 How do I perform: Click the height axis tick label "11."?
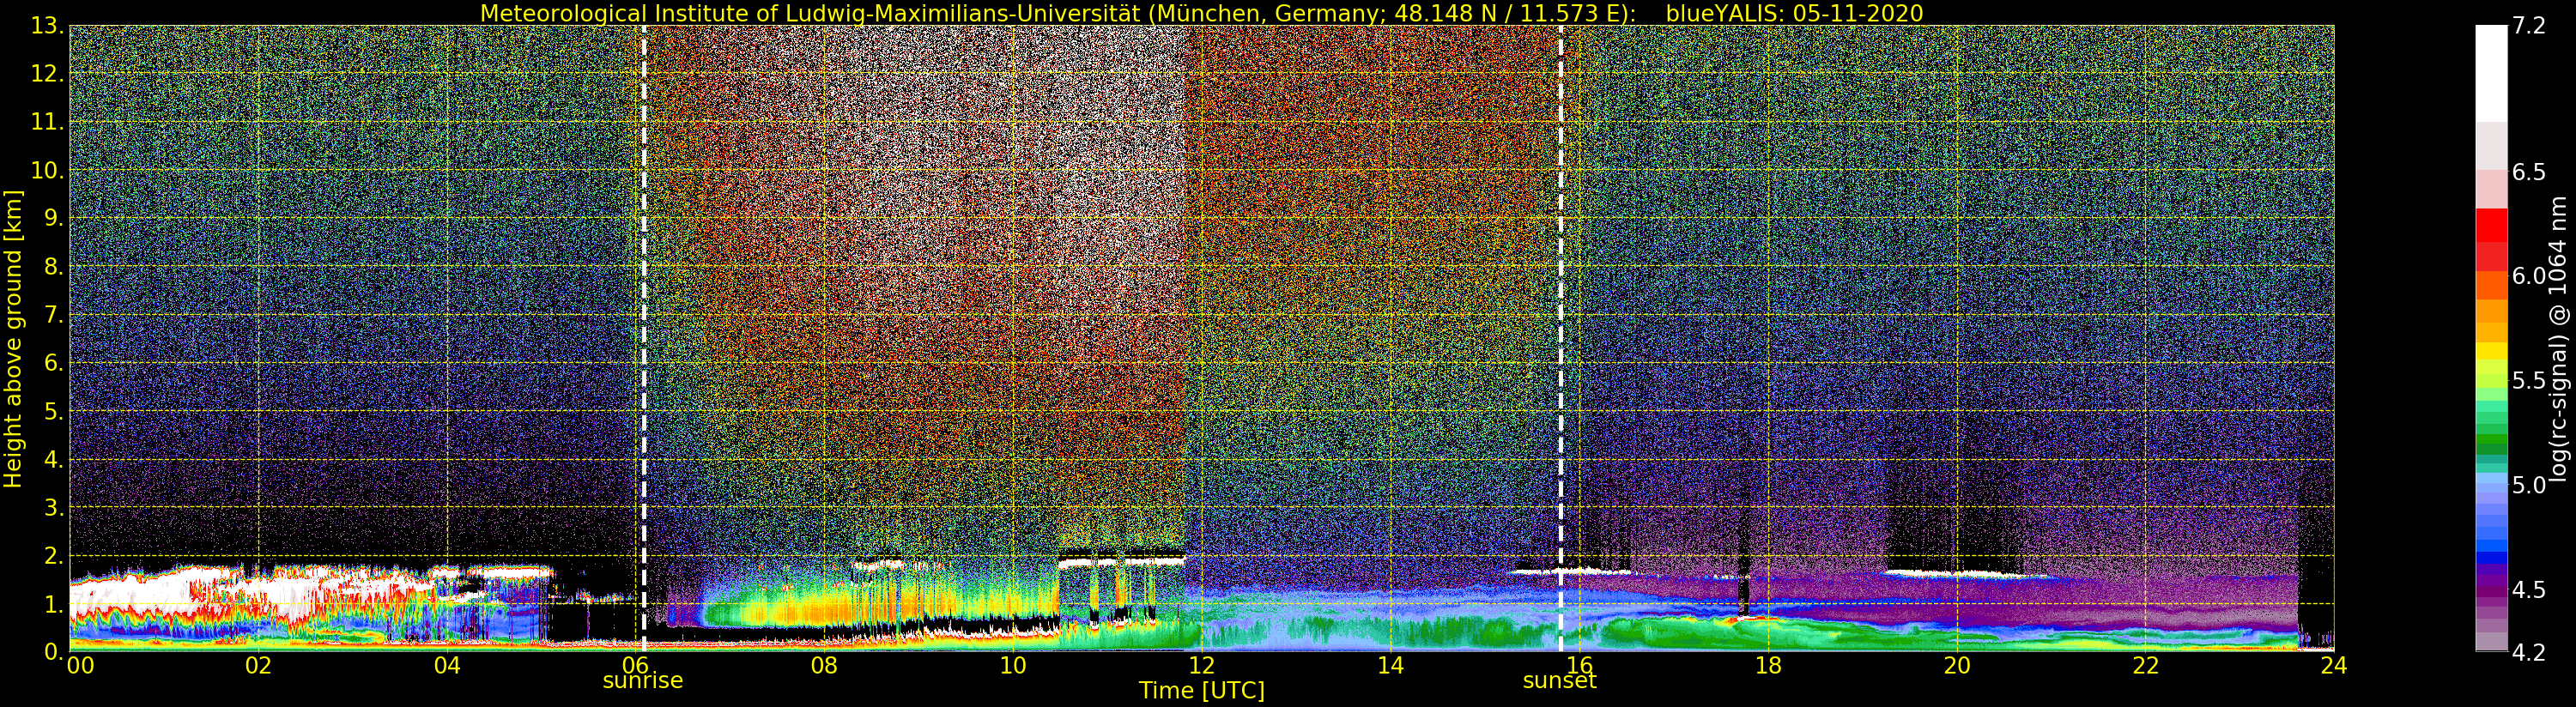pyautogui.click(x=48, y=122)
